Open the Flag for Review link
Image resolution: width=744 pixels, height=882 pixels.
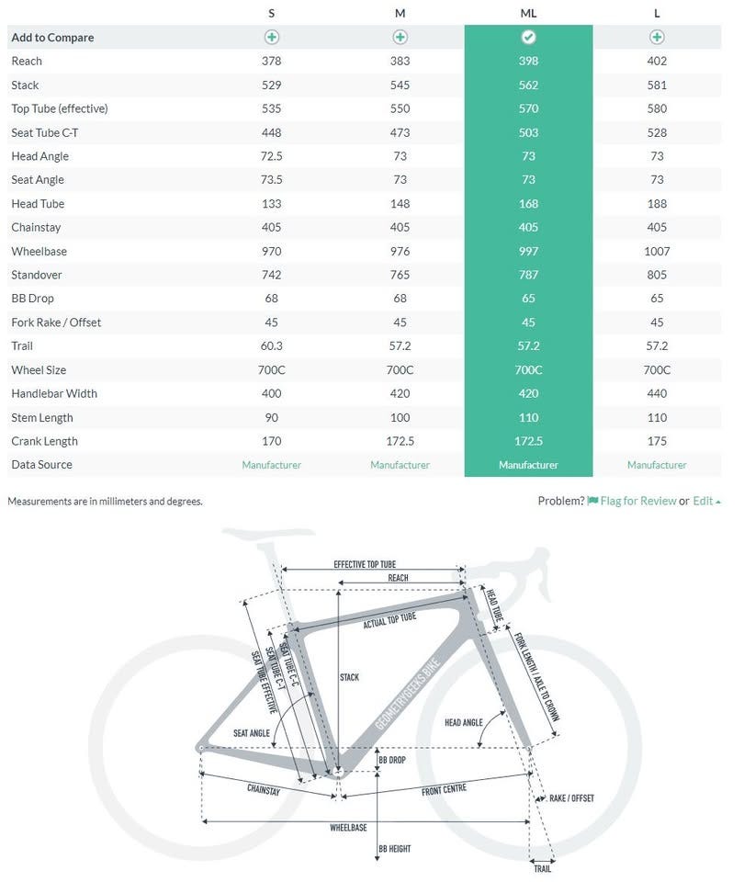[637, 501]
